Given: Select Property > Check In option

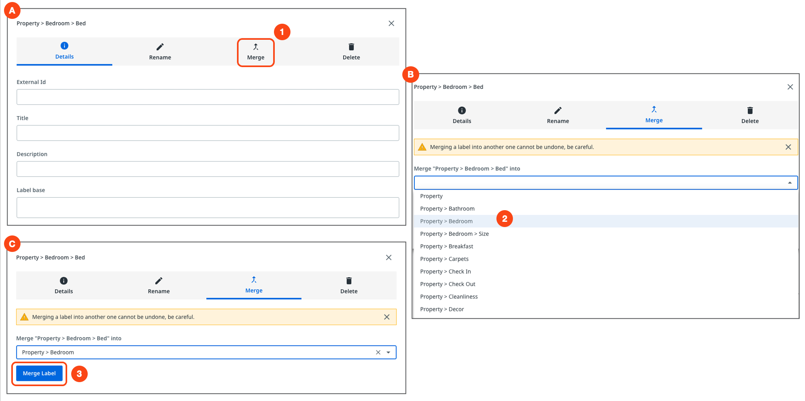Looking at the screenshot, I should coord(606,272).
